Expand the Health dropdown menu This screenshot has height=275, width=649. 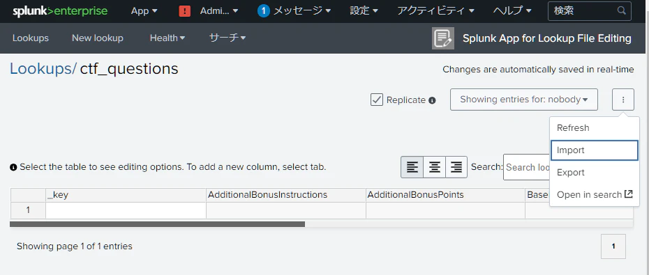click(x=167, y=38)
